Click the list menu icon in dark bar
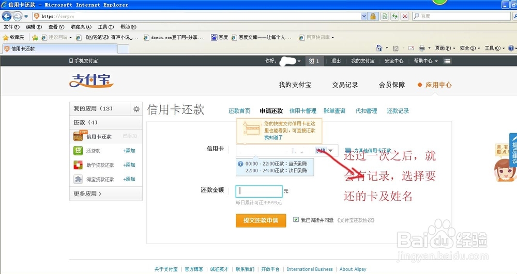The width and height of the screenshot is (517, 274). click(x=447, y=61)
